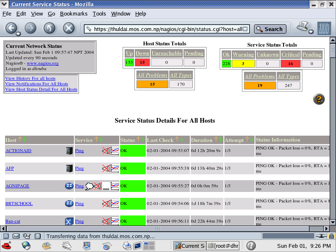Image resolution: width=336 pixels, height=252 pixels.
Task: Open the BRTSCHOOL Ping performance graph icon
Action: pos(115,203)
